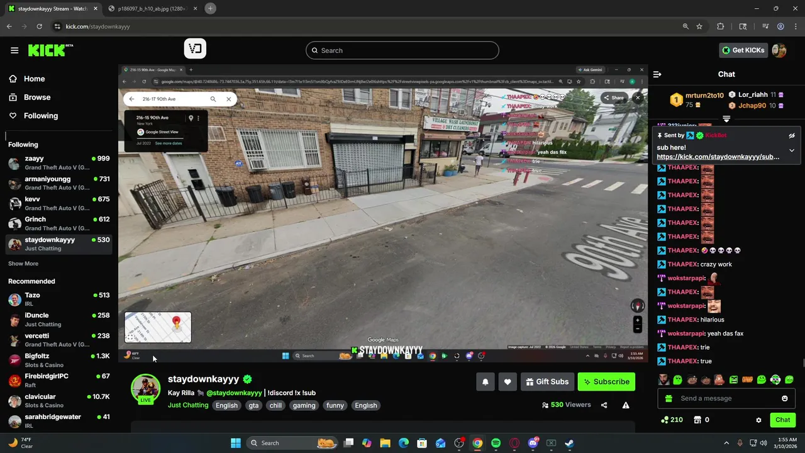This screenshot has width=805, height=453.
Task: Open a new browser tab
Action: pyautogui.click(x=211, y=8)
